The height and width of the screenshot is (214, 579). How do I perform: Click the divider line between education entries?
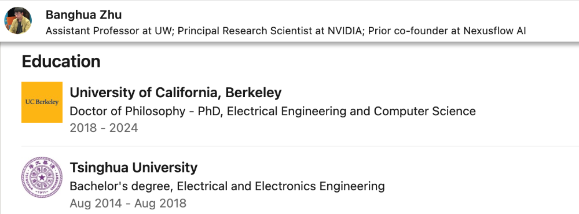(300, 146)
